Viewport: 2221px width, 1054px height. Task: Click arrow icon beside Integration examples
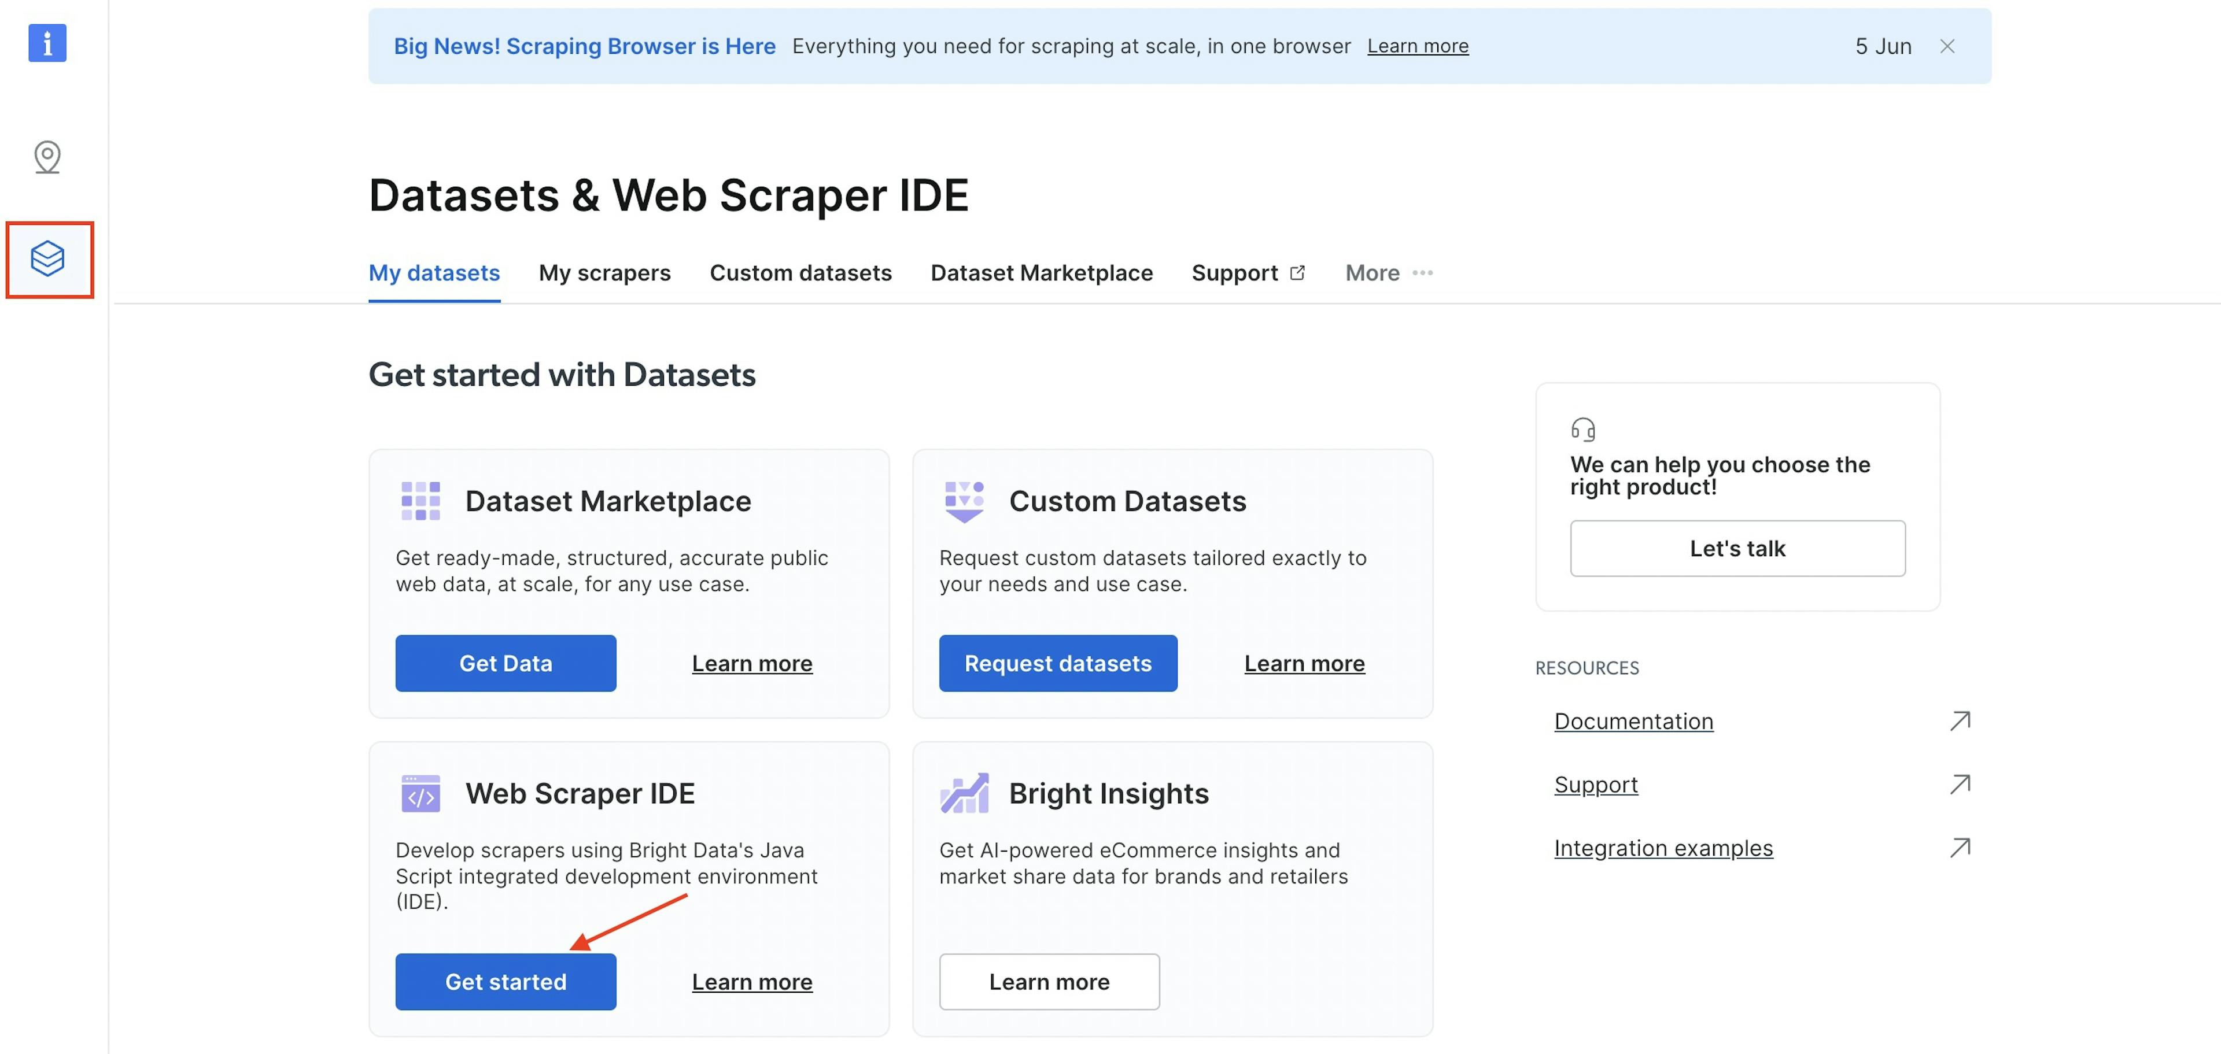1960,848
